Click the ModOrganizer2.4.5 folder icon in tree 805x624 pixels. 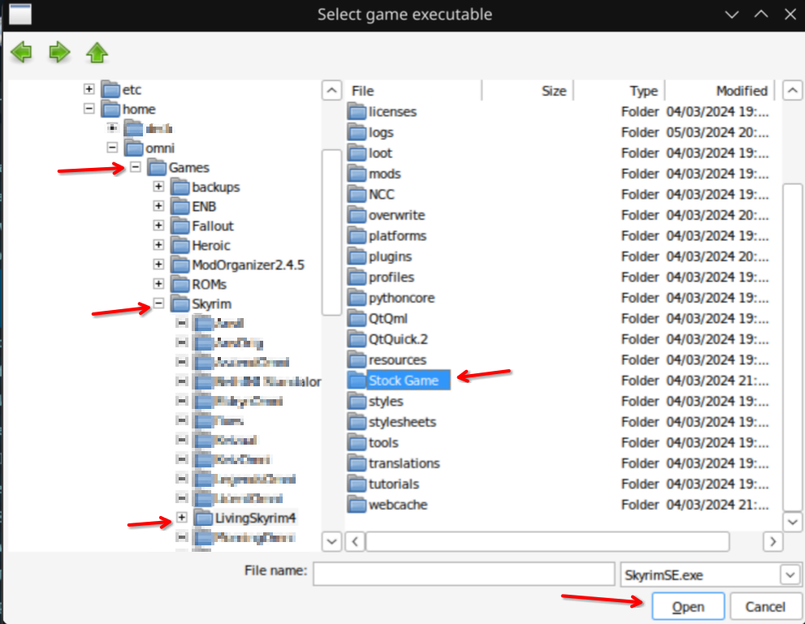tap(180, 265)
